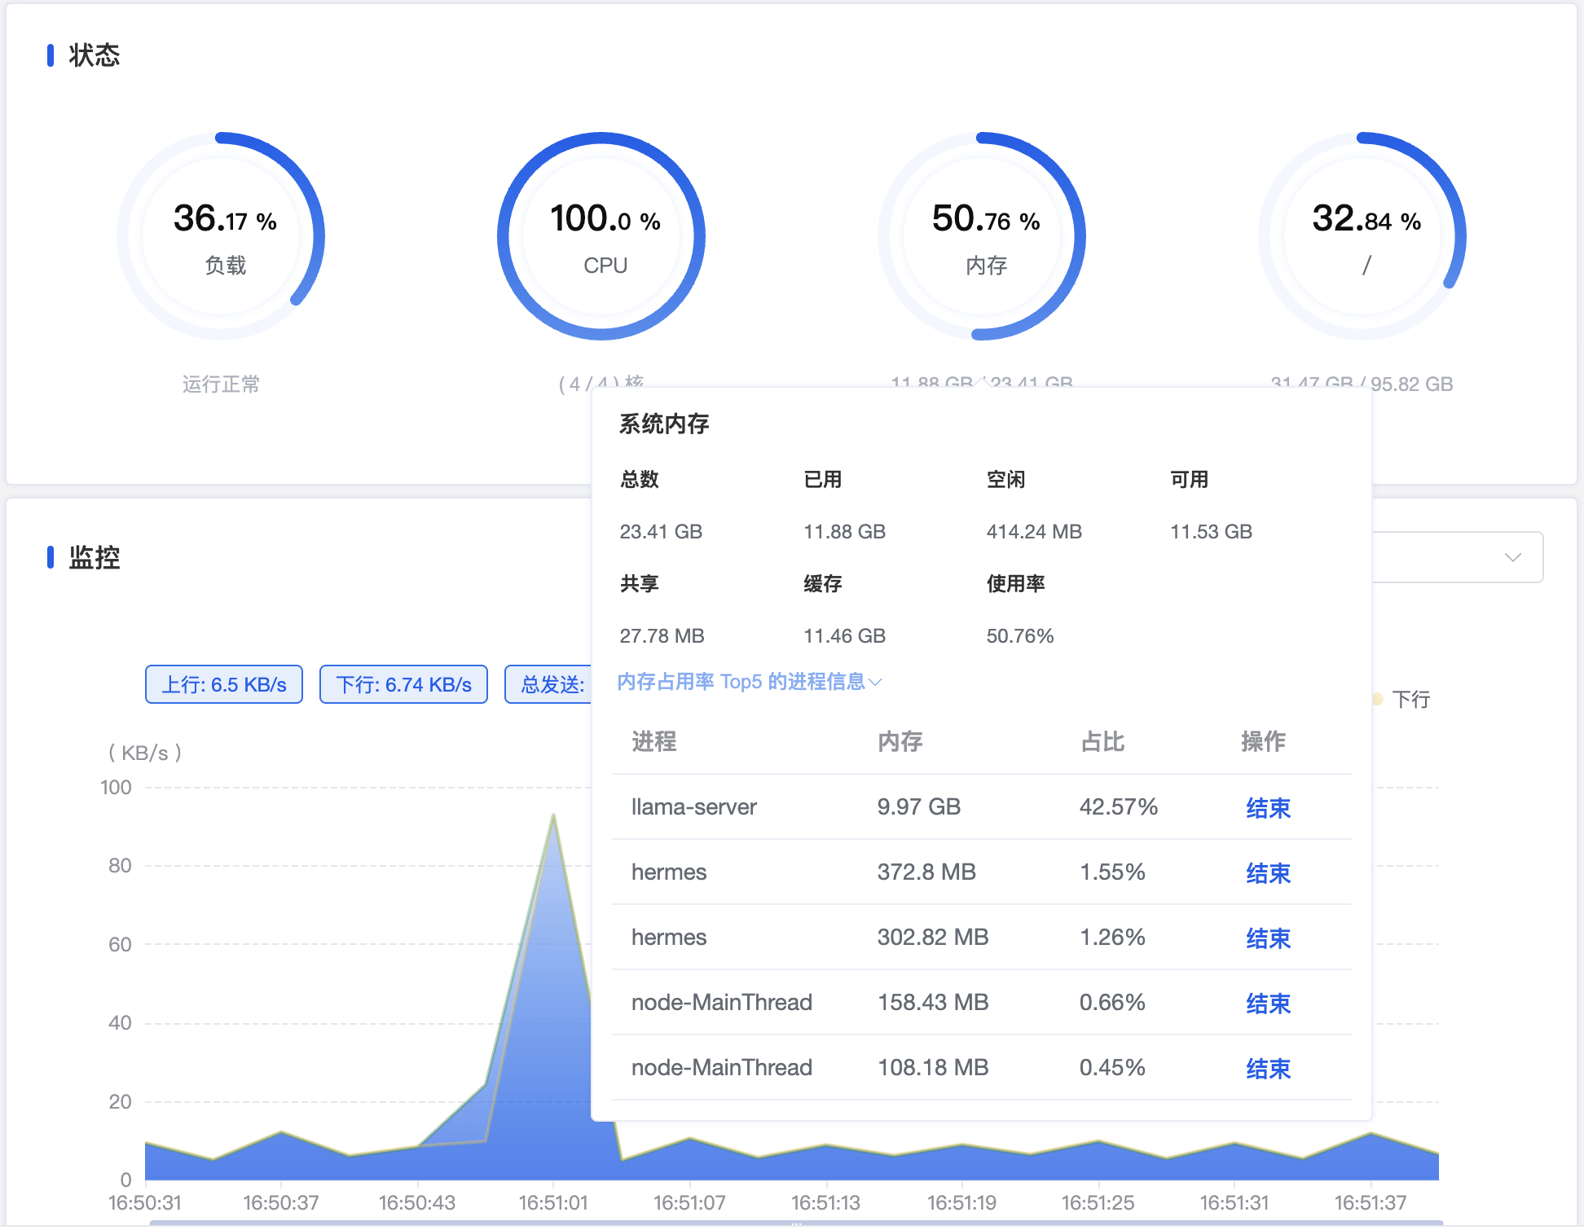End the hermes process using 302.82 MB

click(1268, 938)
